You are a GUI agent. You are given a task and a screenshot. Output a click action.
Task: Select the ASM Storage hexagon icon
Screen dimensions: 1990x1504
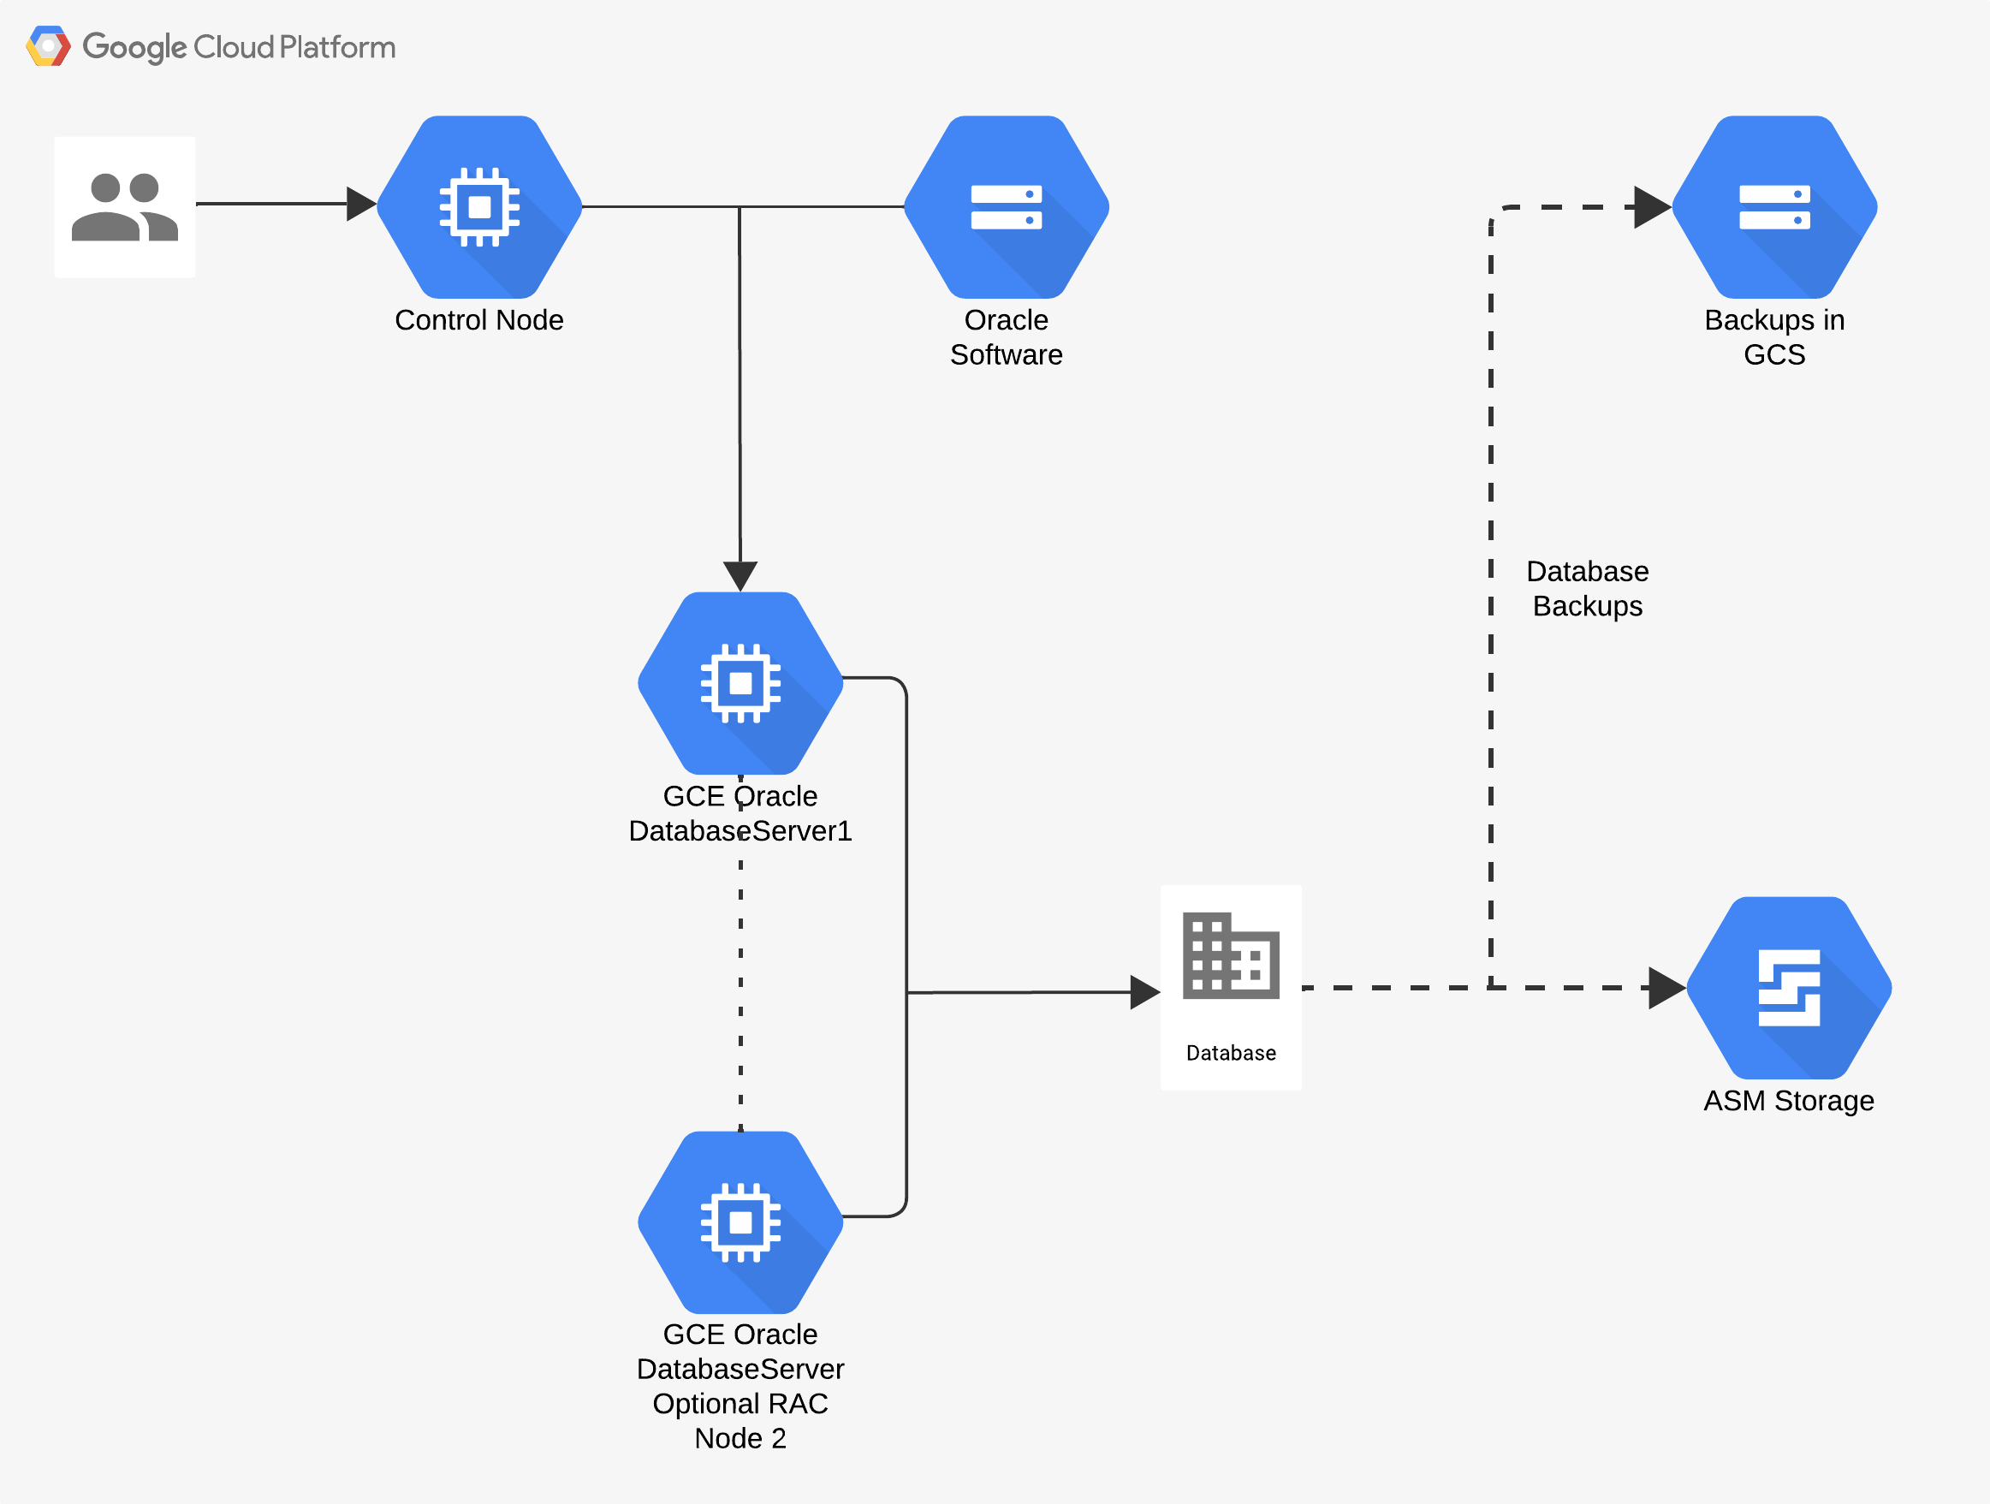click(1790, 988)
